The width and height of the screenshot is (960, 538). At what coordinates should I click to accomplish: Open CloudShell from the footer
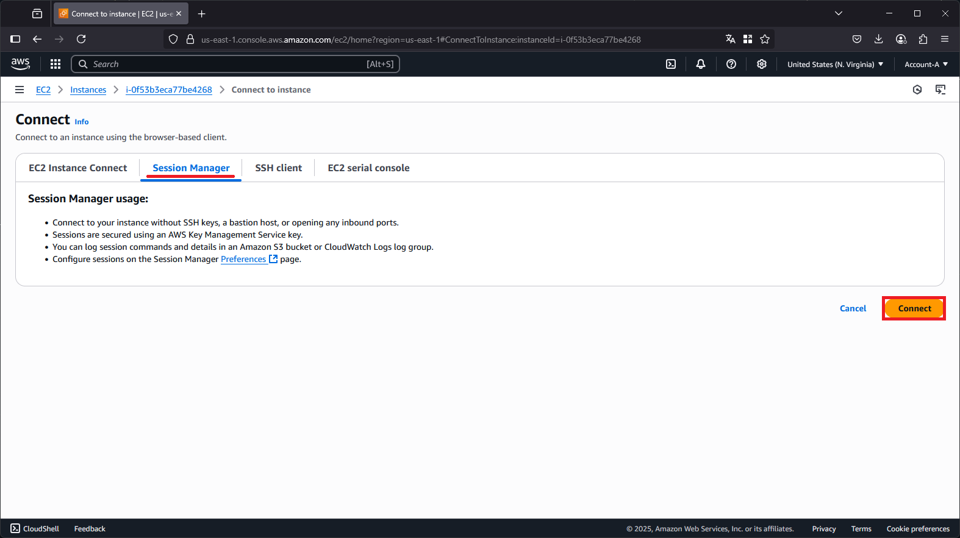[x=35, y=528]
